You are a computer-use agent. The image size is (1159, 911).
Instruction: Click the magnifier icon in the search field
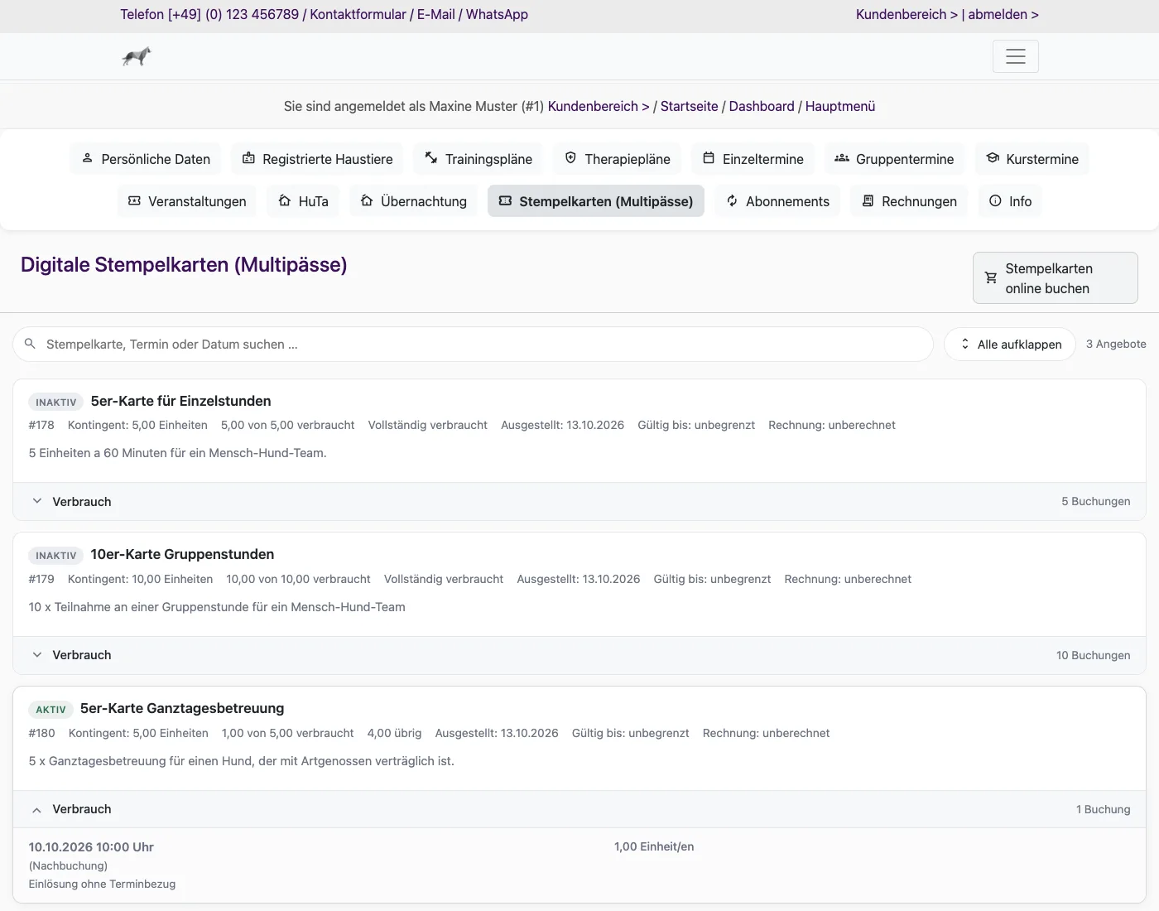(30, 344)
